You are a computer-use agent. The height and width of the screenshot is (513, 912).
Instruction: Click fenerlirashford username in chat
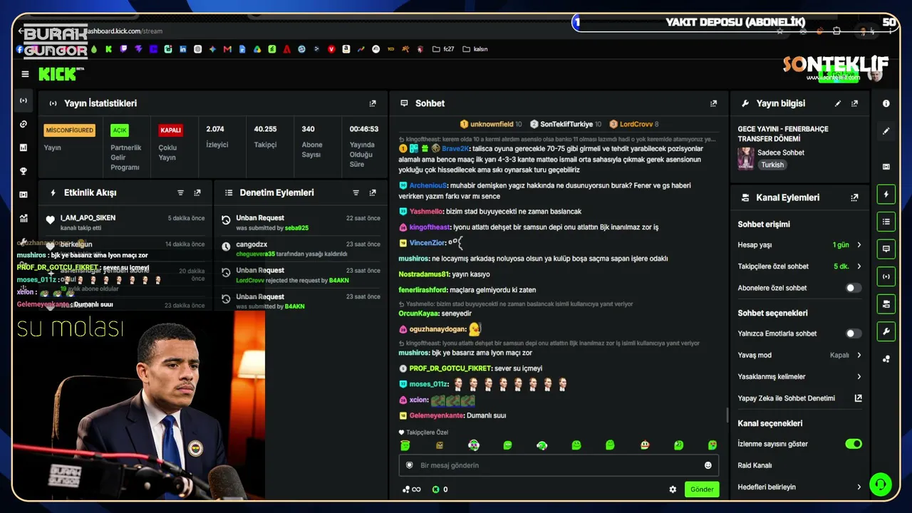pyautogui.click(x=423, y=290)
